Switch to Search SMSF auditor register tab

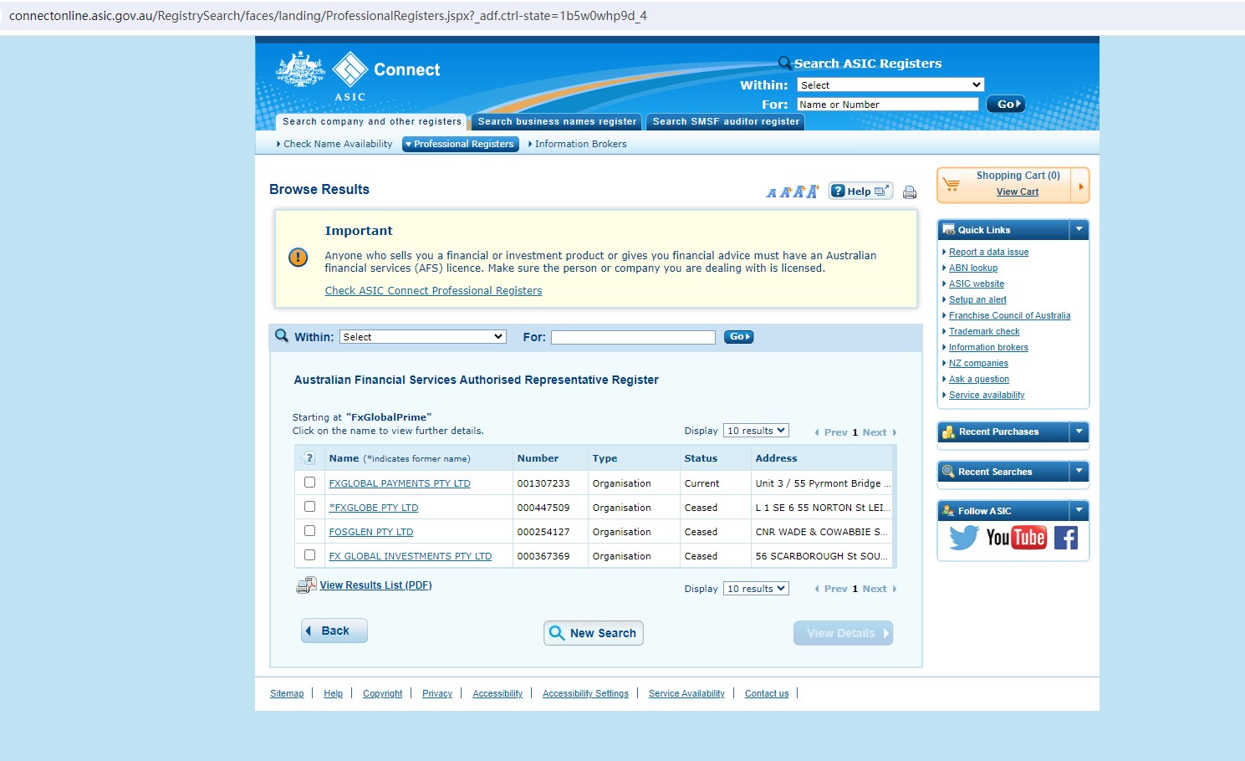pos(726,121)
